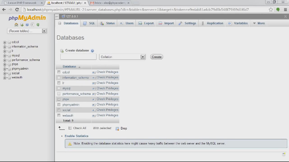Image resolution: width=289 pixels, height=162 pixels.
Task: Select social database in sidebar tree
Action: (x=16, y=73)
